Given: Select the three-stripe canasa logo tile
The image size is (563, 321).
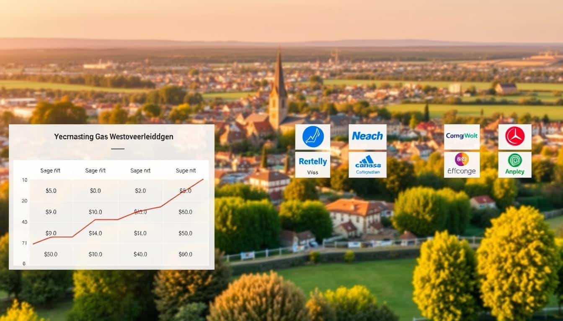Looking at the screenshot, I should coord(367,164).
